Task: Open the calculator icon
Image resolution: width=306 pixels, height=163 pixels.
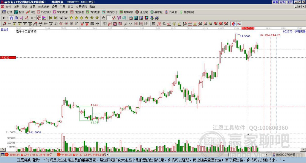Action: click(x=136, y=18)
